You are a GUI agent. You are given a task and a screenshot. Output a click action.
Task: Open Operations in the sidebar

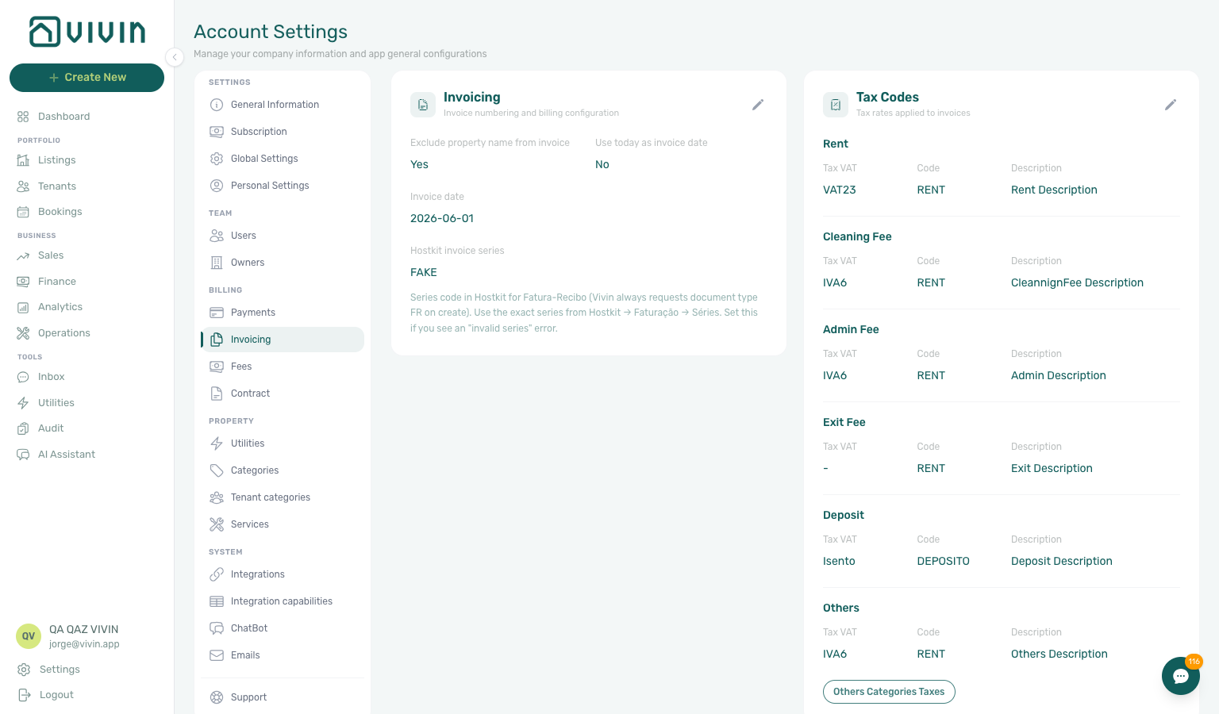pos(63,333)
